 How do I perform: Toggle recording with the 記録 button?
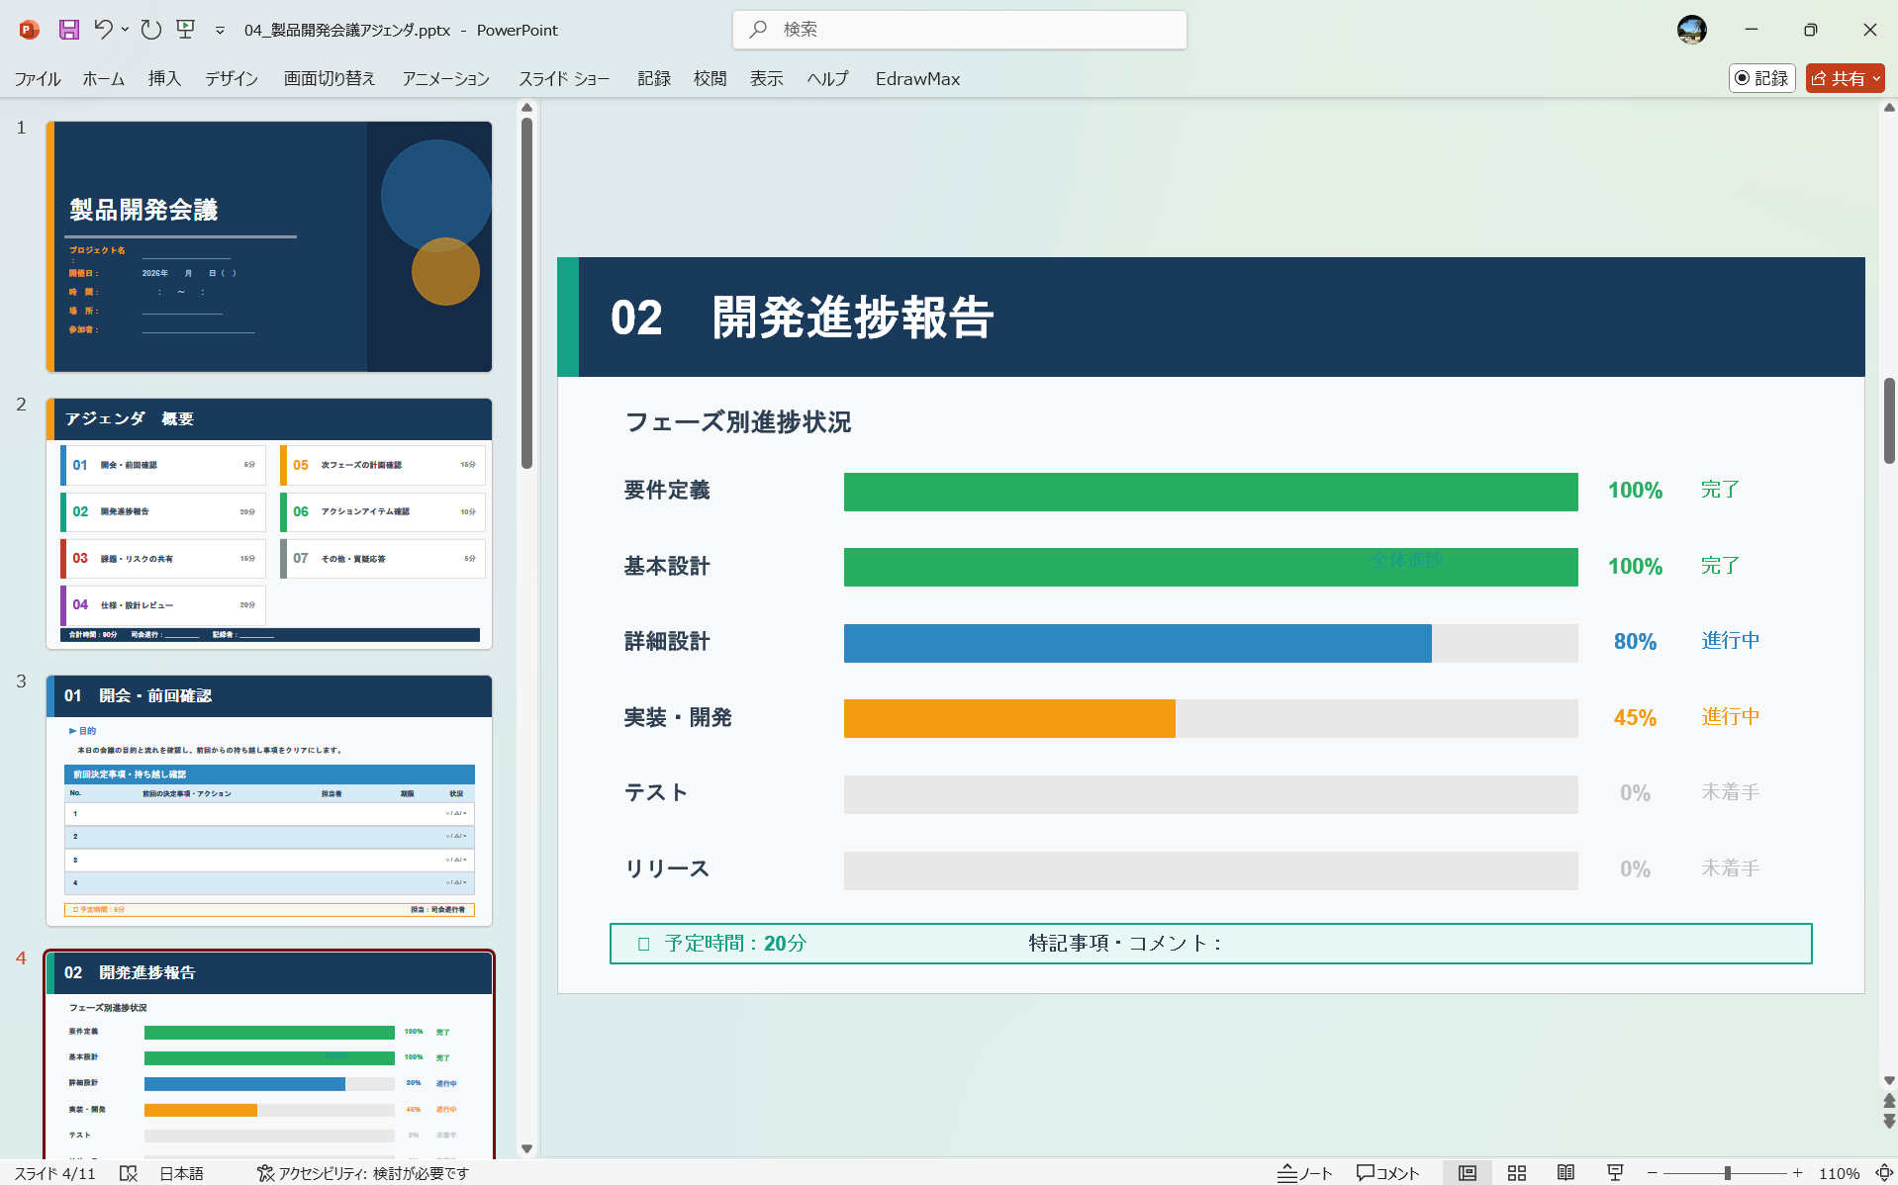click(x=1762, y=78)
